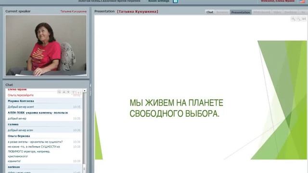Select the Presentation tab

(x=241, y=12)
